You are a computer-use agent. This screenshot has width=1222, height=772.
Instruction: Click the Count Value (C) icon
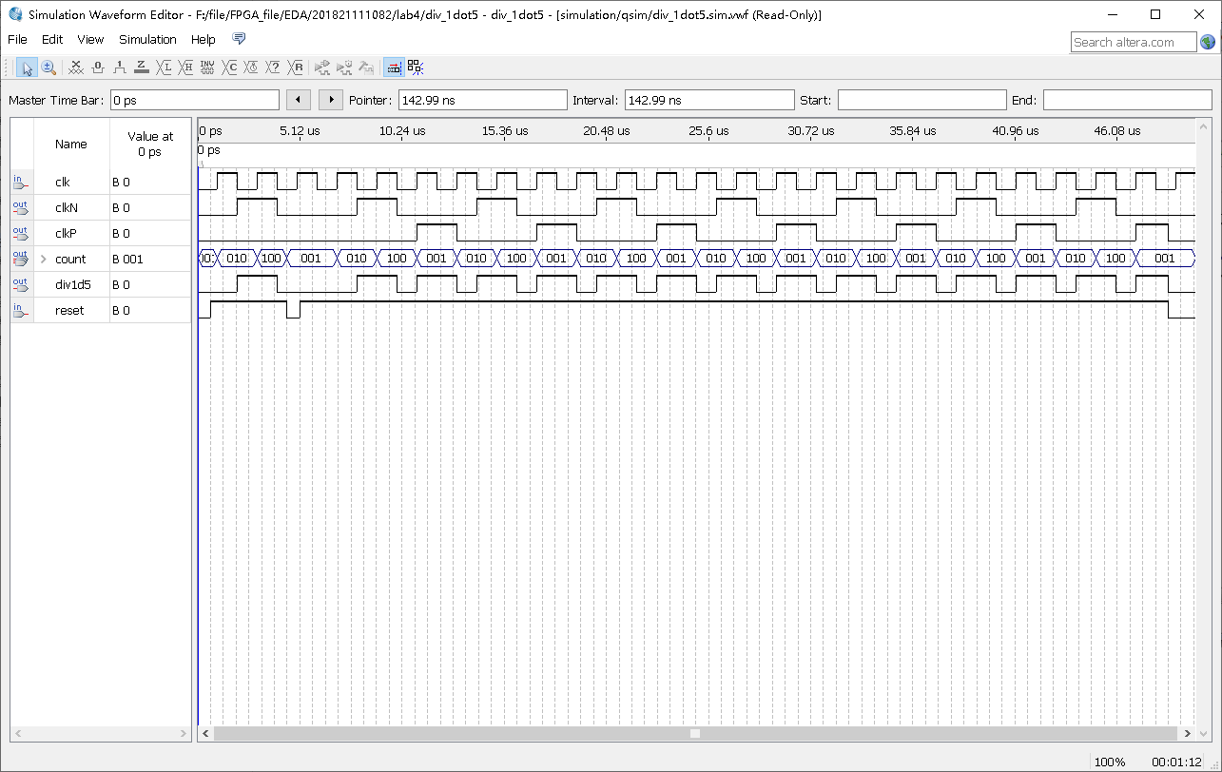tap(229, 68)
